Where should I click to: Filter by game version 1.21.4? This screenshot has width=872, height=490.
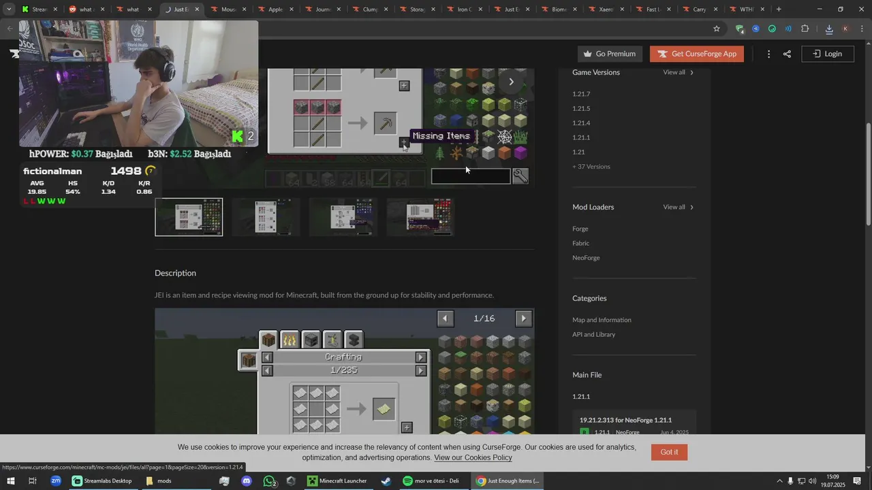pos(581,123)
